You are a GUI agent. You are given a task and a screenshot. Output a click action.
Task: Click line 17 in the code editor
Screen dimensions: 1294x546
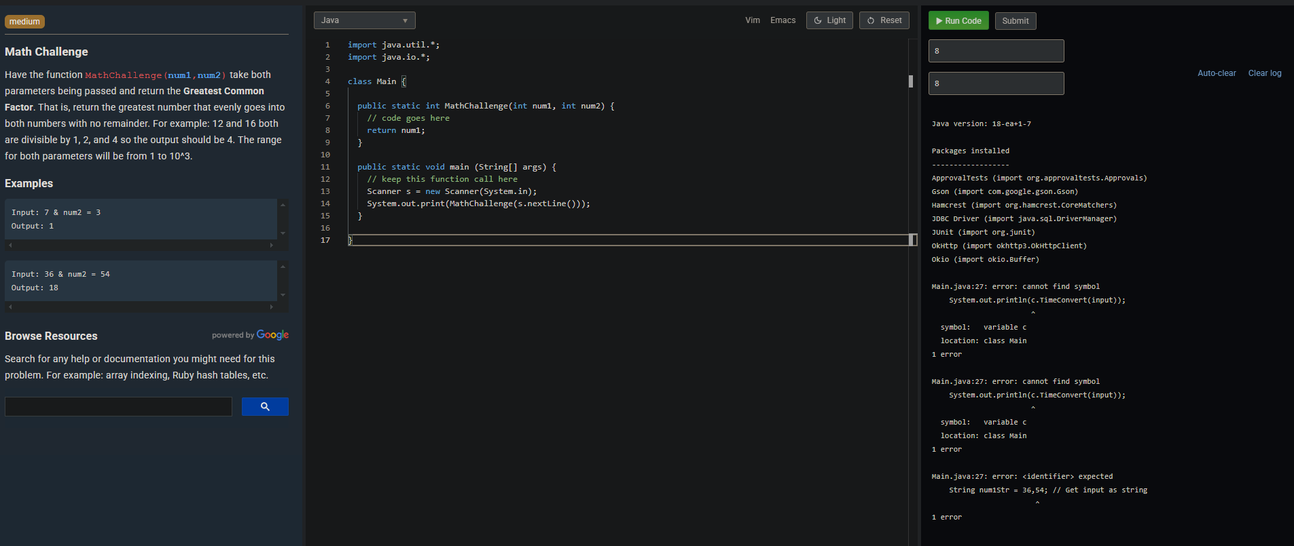tap(628, 240)
